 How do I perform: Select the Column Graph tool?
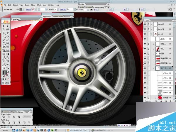tap(8, 50)
